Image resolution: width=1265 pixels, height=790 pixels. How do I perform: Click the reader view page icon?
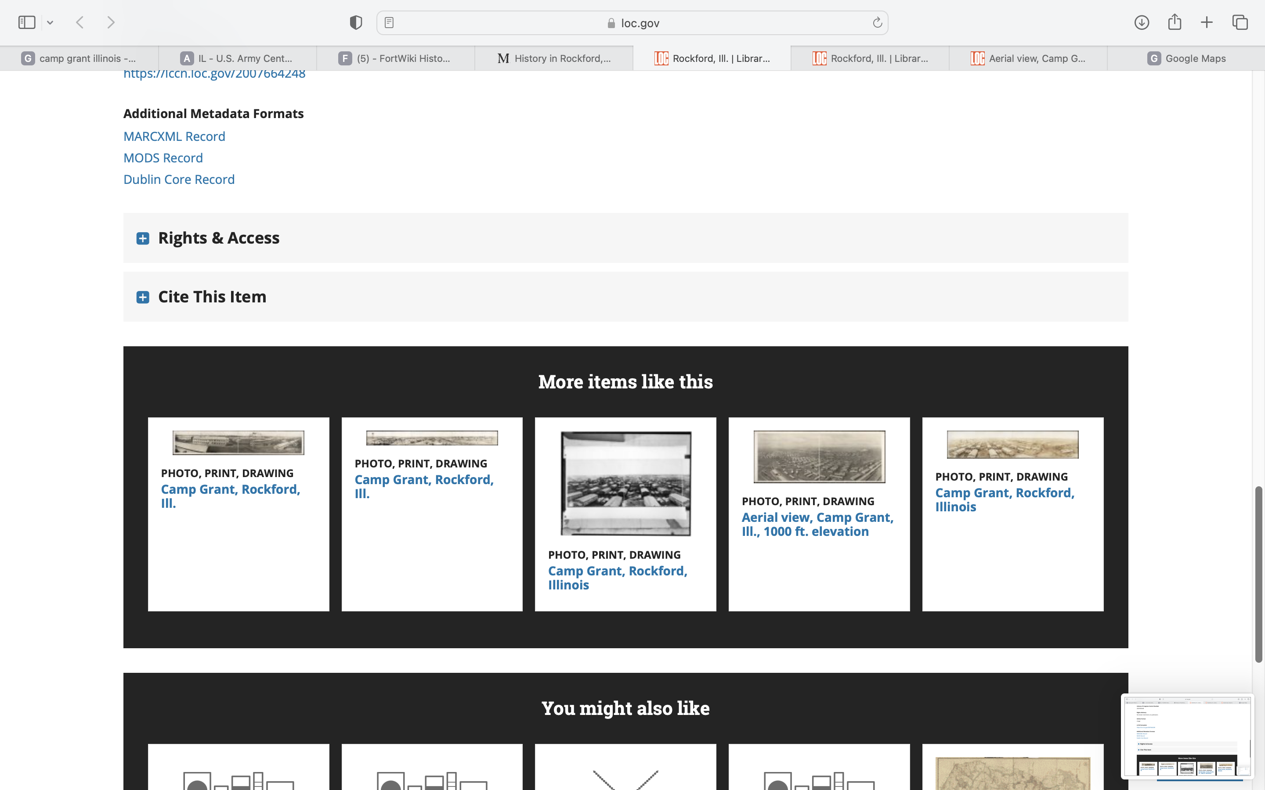click(389, 22)
